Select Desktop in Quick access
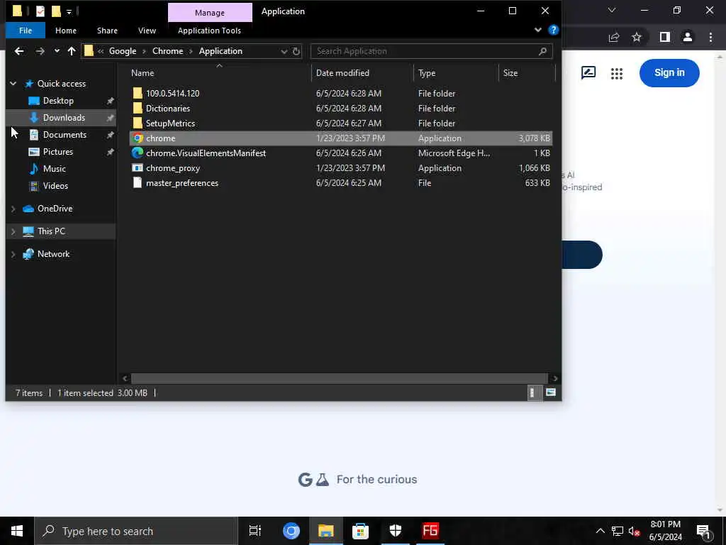The width and height of the screenshot is (726, 545). coord(58,101)
